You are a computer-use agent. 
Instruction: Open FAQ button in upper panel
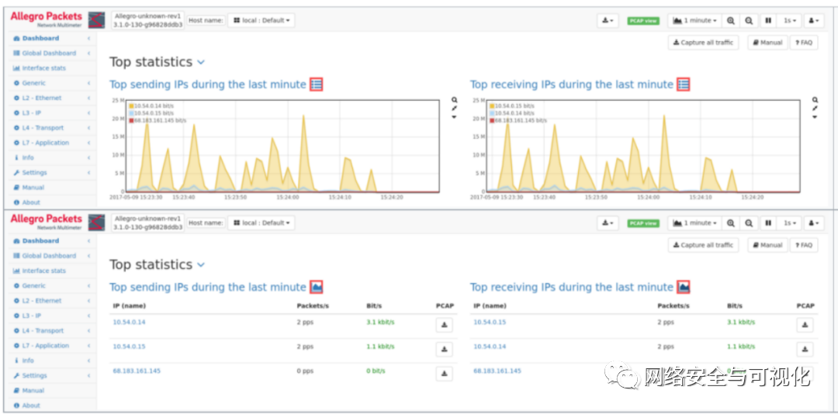coord(804,43)
